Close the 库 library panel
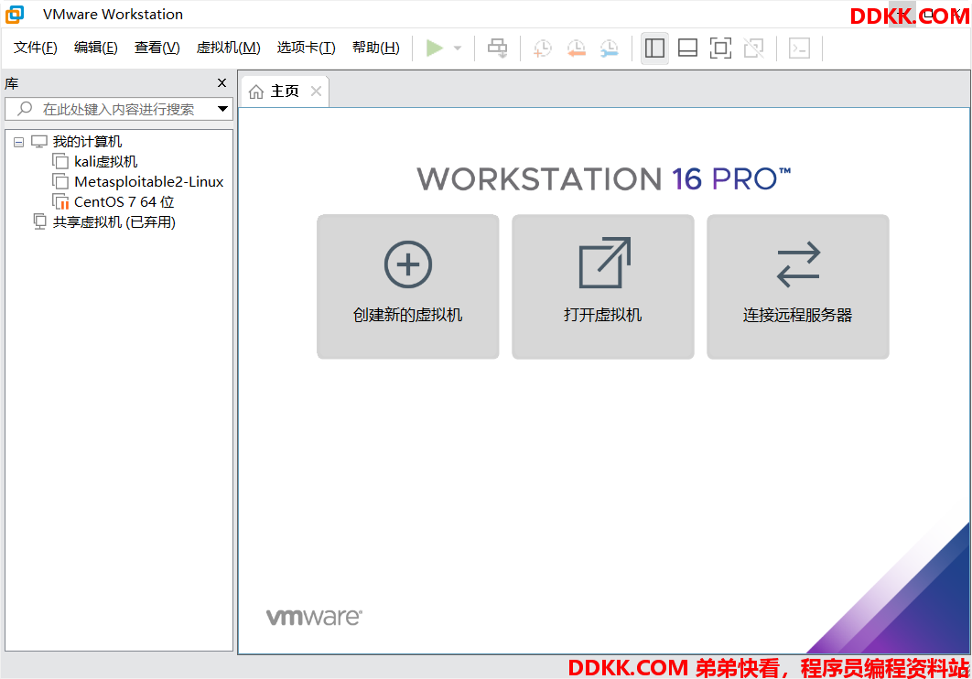The width and height of the screenshot is (972, 679). 221,83
